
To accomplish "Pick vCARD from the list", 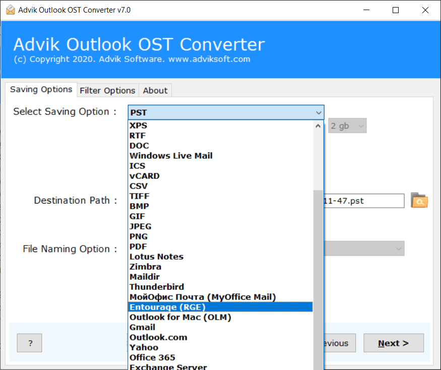I will point(221,176).
